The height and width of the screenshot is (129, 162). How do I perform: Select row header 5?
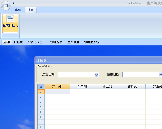tap(41, 112)
